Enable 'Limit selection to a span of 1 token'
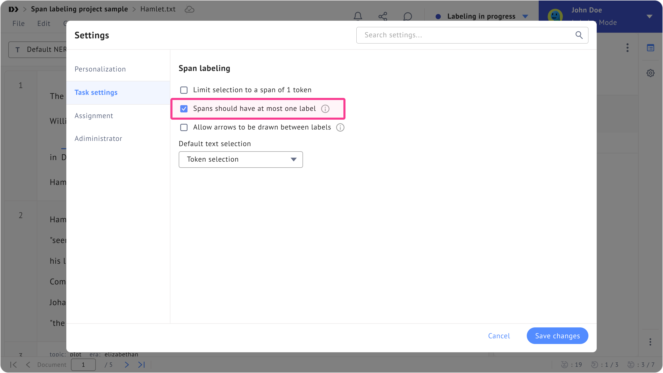This screenshot has height=373, width=663. tap(184, 90)
